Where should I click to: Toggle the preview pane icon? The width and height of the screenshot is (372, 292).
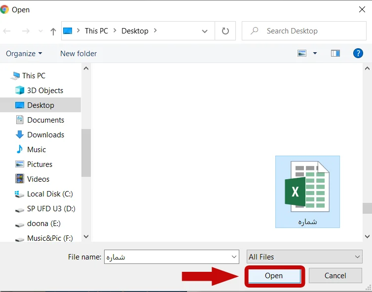335,53
